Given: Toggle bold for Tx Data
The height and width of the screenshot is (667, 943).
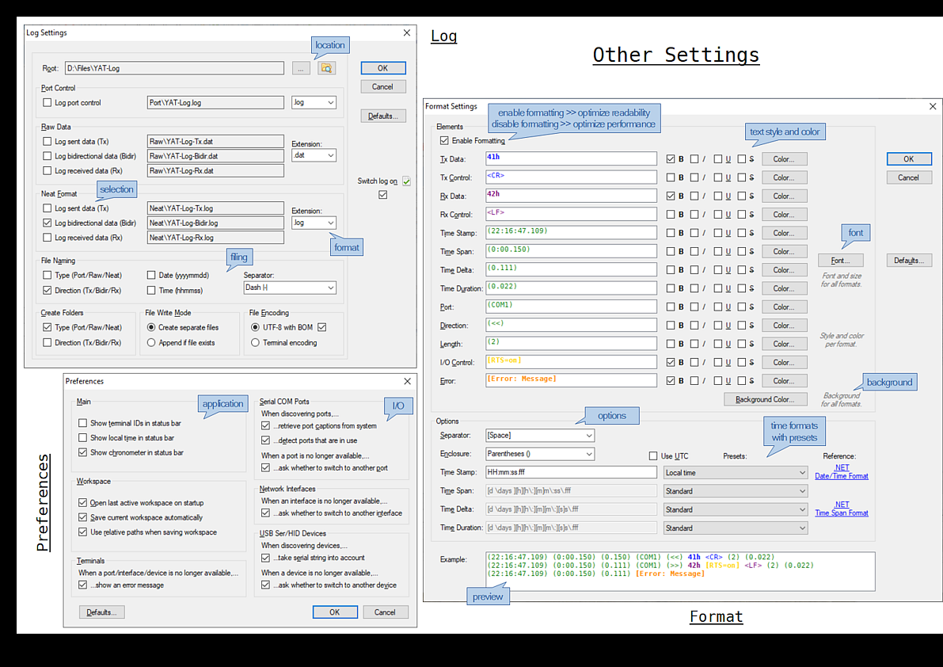Looking at the screenshot, I should (671, 159).
